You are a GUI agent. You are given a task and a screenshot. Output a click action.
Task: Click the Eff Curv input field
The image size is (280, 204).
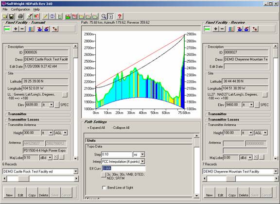pyautogui.click(x=123, y=169)
